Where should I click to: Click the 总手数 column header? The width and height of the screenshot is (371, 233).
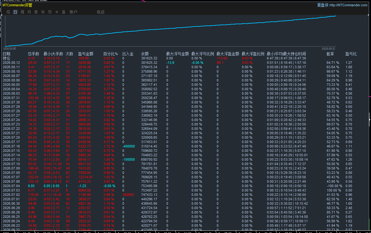pos(33,54)
